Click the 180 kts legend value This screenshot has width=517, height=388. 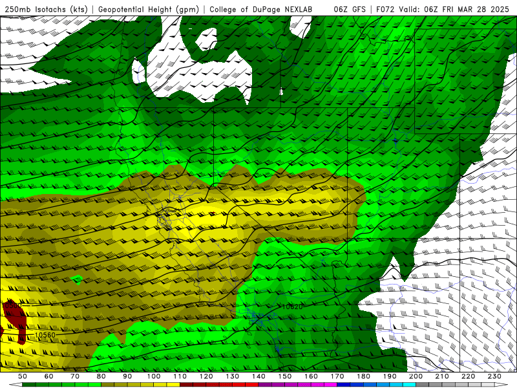point(364,376)
